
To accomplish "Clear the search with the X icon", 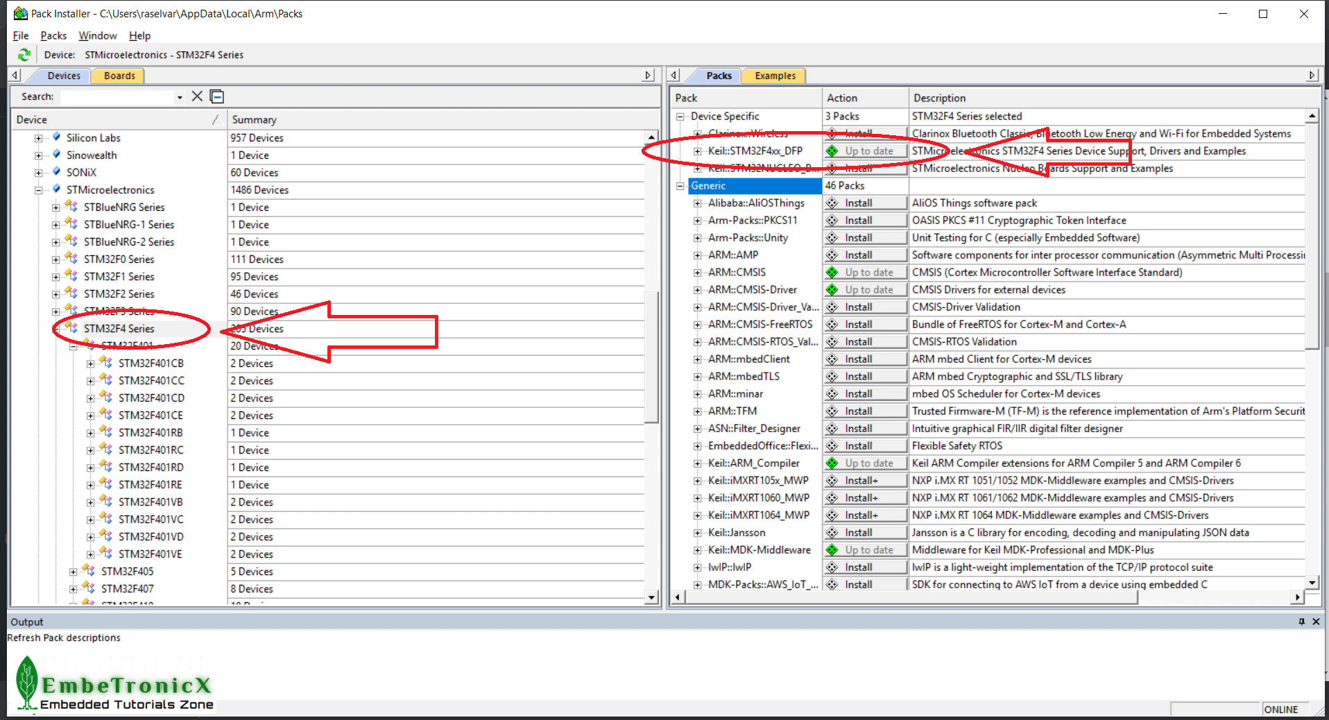I will point(197,96).
